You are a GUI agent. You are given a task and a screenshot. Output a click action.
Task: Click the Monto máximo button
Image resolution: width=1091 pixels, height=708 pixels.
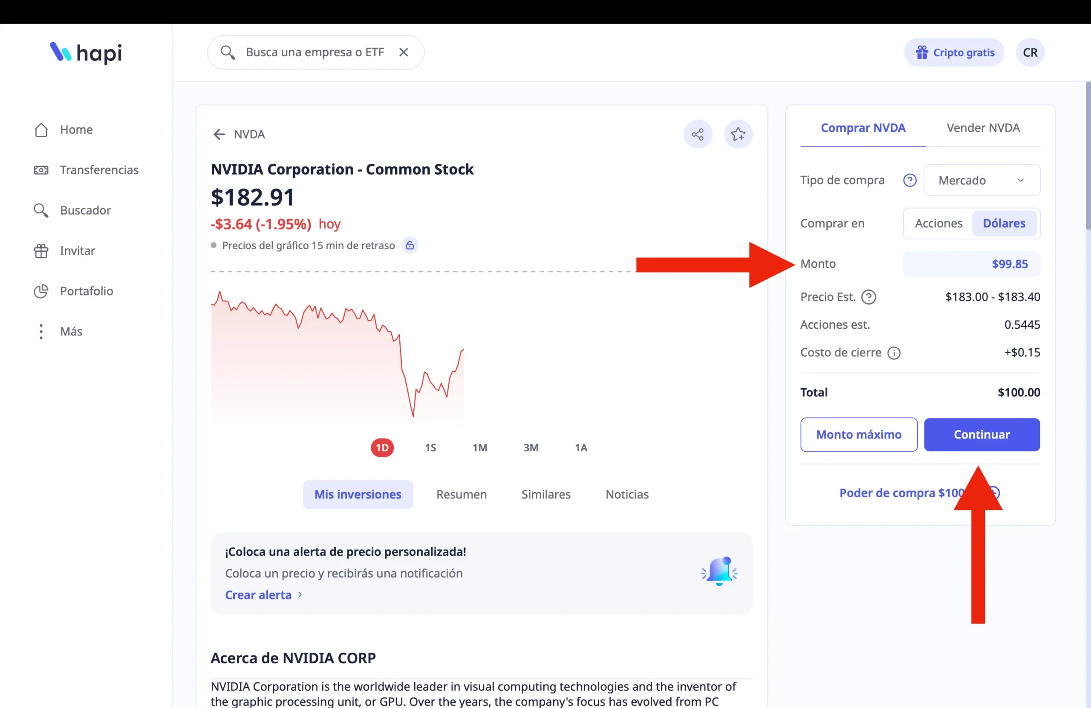click(x=859, y=435)
